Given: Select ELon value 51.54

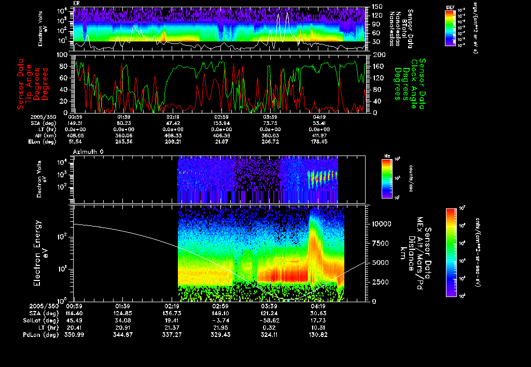Looking at the screenshot, I should pyautogui.click(x=75, y=142).
